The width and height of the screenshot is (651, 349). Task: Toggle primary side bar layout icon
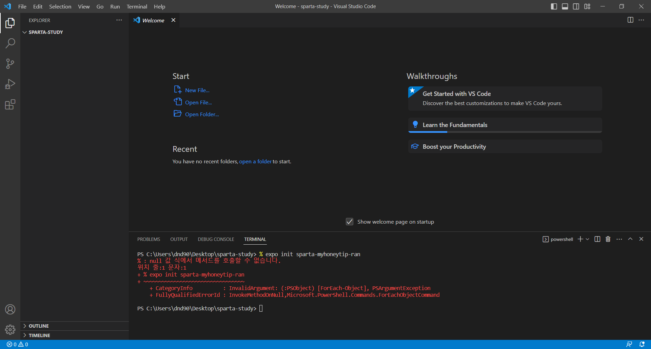click(x=554, y=6)
